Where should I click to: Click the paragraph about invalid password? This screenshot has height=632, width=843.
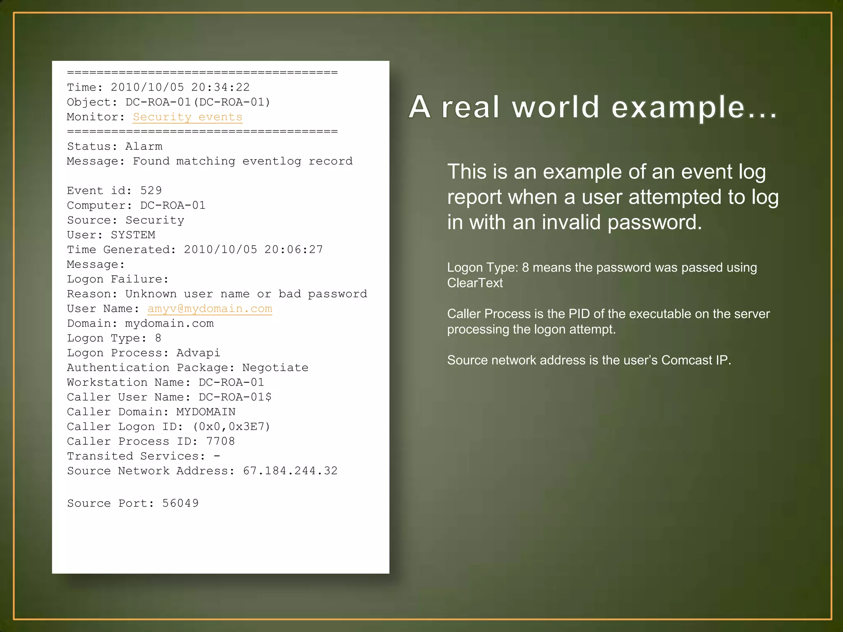612,197
